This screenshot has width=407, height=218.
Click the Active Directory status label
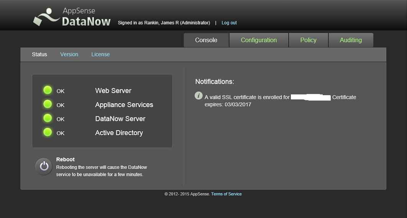(x=119, y=133)
